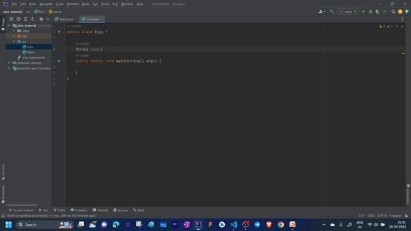Close the Eiov.java tab
The height and width of the screenshot is (231, 411).
102,19
